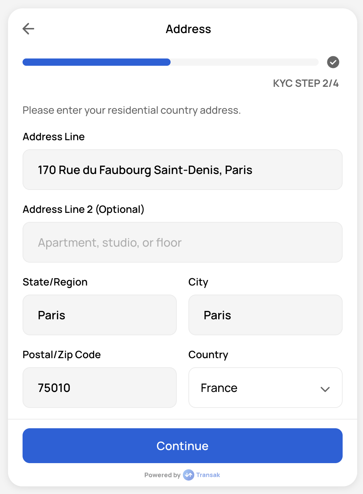Click the progress checkmark circle icon
This screenshot has width=363, height=494.
(x=333, y=62)
